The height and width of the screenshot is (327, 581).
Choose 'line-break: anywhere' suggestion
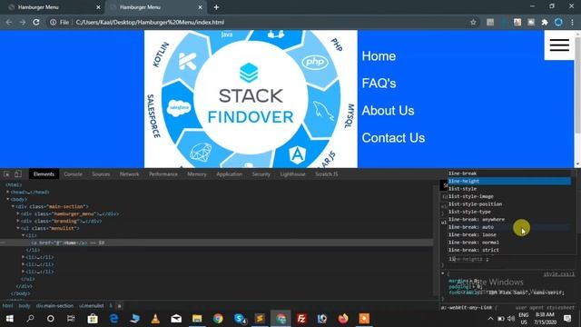509,220
